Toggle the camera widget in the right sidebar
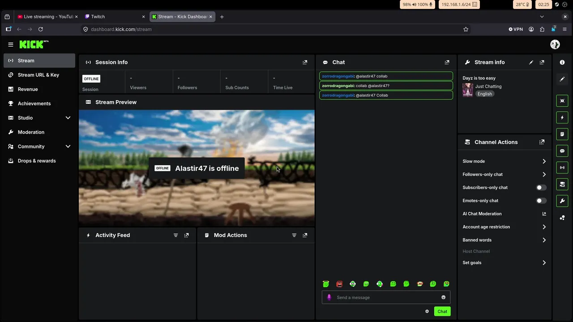This screenshot has width=573, height=322. pyautogui.click(x=562, y=184)
